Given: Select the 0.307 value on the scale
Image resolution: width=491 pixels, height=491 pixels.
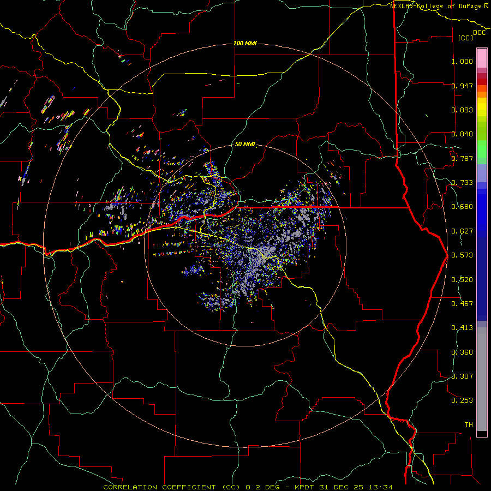Looking at the screenshot, I should [x=462, y=376].
